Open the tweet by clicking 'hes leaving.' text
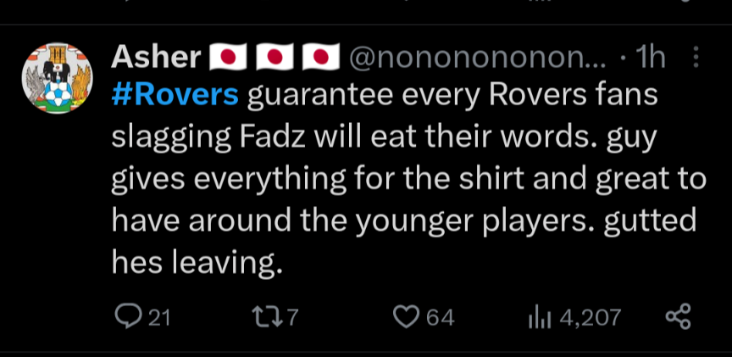 197,262
